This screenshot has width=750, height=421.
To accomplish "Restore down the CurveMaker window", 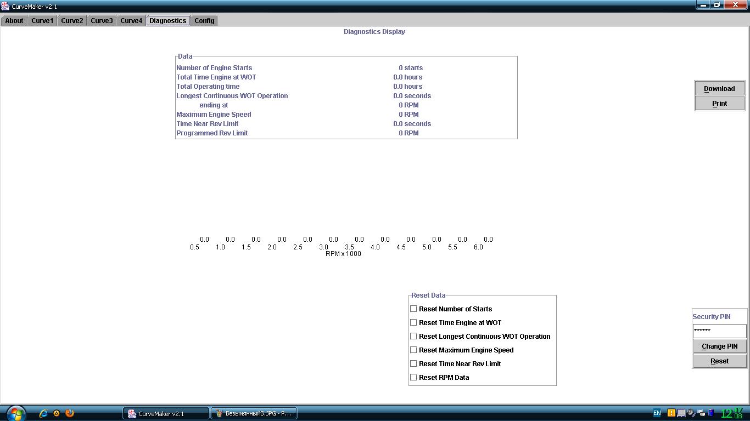I will [717, 5].
